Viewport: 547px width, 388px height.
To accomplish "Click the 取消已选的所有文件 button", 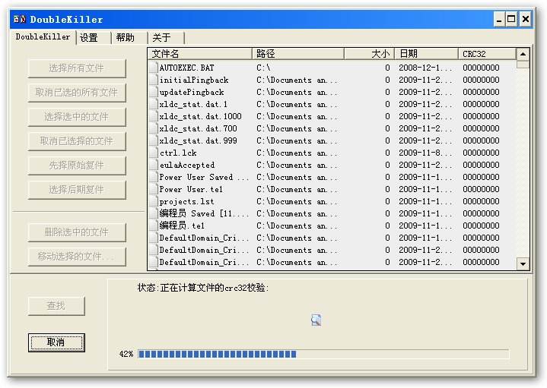I will [x=77, y=93].
